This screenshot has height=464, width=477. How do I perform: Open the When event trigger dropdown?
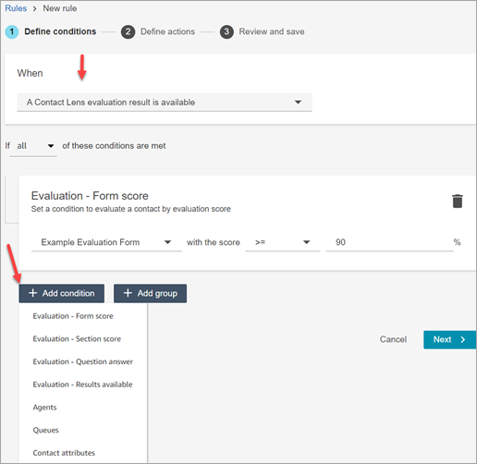point(165,103)
